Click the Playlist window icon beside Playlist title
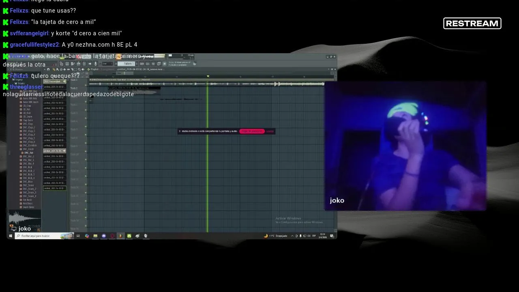 tap(88, 69)
